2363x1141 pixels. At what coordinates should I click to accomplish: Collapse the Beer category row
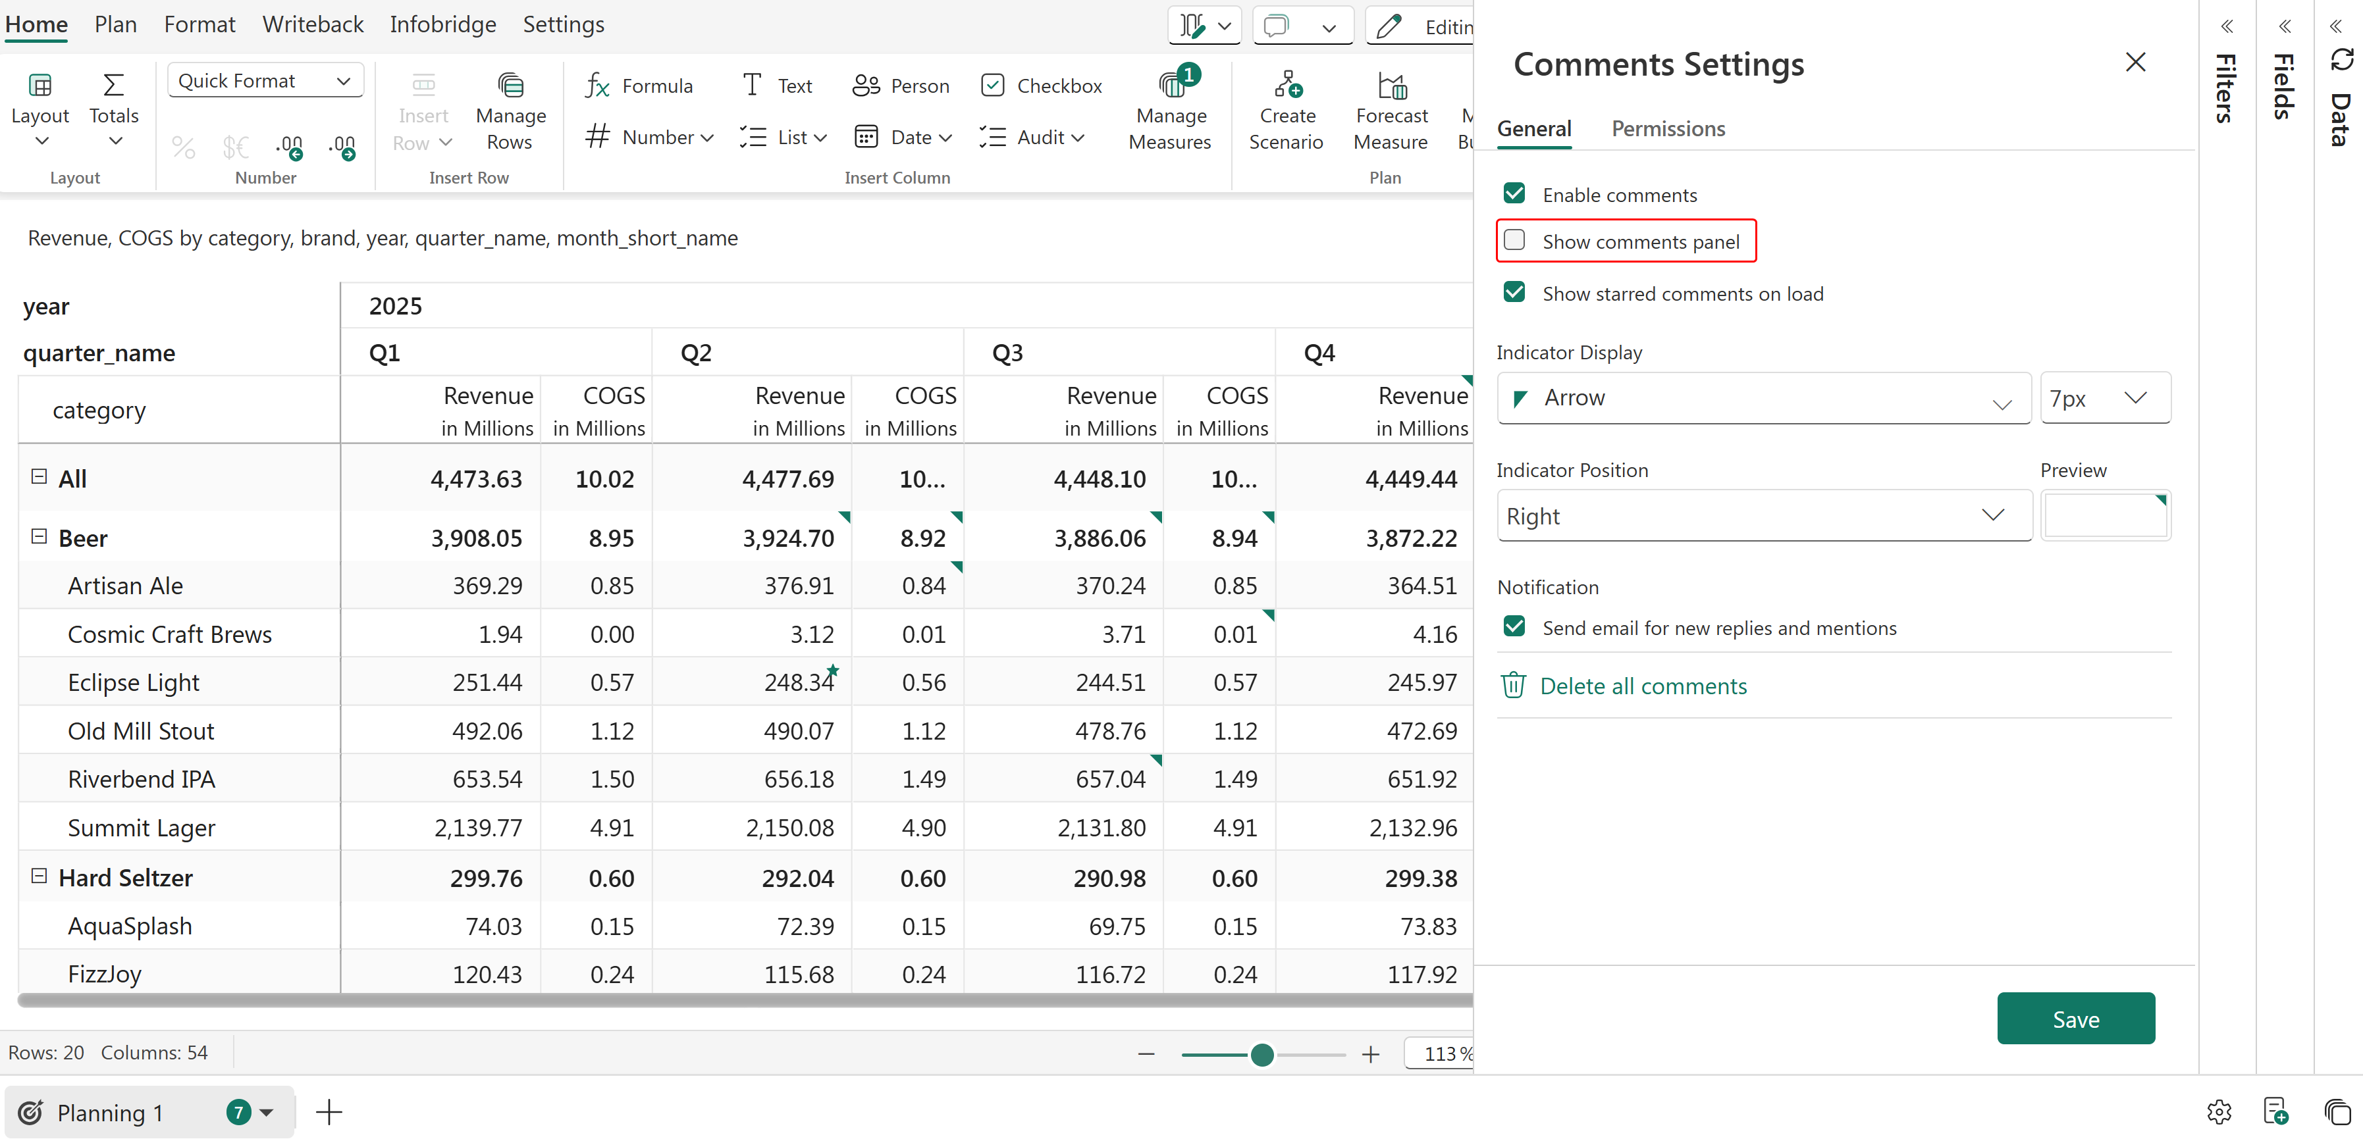click(39, 536)
